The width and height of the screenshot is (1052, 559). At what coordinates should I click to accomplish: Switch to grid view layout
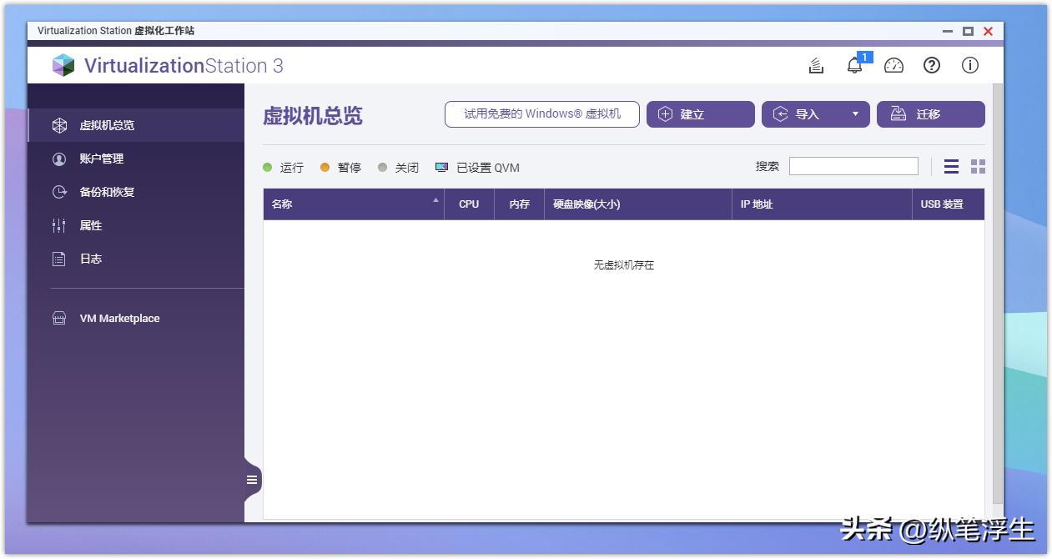pyautogui.click(x=977, y=166)
